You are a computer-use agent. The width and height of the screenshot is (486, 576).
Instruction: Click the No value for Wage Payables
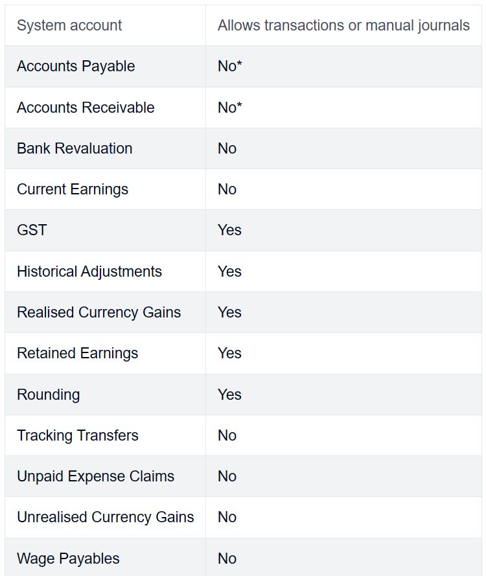point(227,559)
